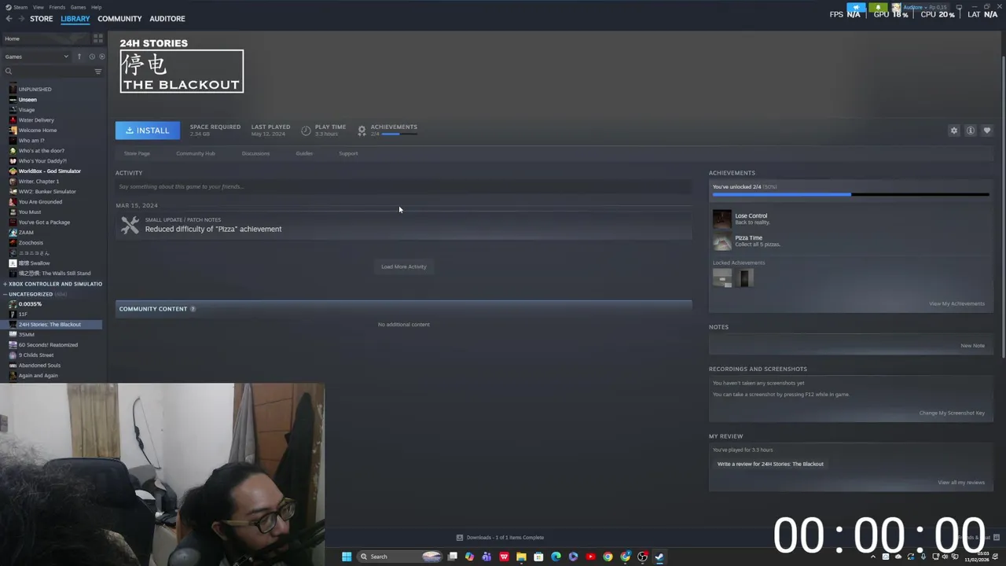Open the Pizza Time achievement icon
This screenshot has height=566, width=1006.
coord(721,241)
